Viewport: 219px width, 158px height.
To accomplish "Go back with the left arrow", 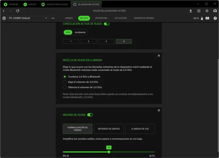I will click(x=4, y=11).
